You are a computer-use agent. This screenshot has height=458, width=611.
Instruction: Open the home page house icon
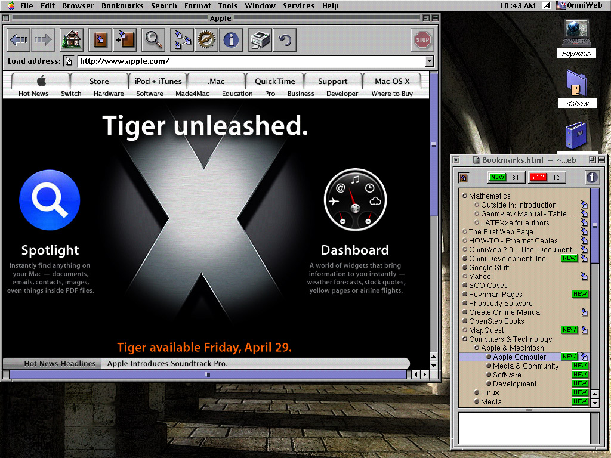(72, 40)
